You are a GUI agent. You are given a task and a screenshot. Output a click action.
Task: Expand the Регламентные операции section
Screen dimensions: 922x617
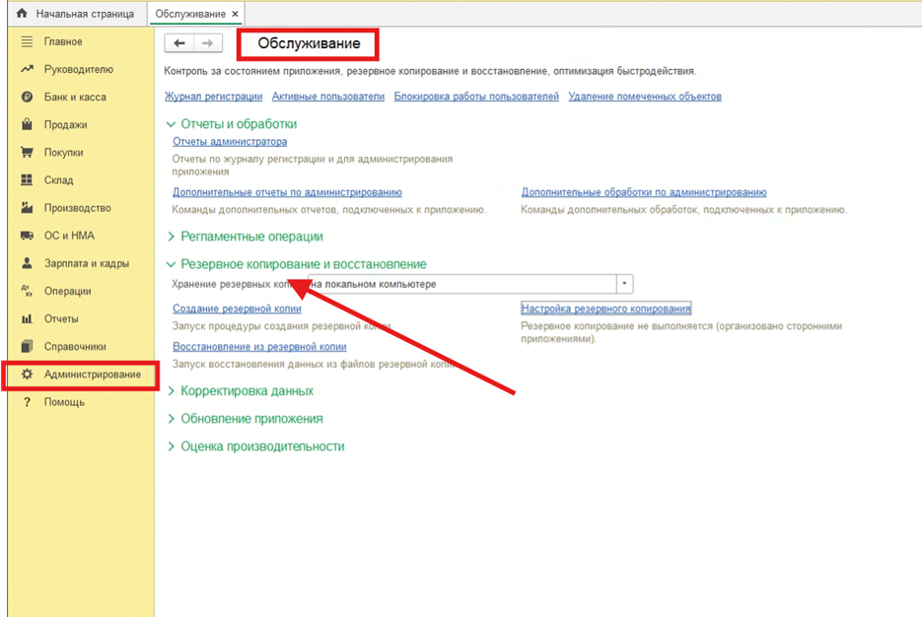172,237
